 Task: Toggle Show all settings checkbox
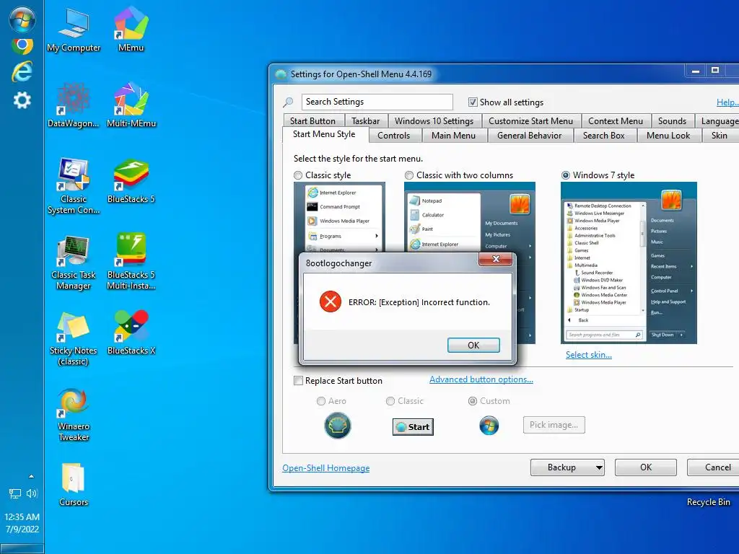(x=473, y=102)
